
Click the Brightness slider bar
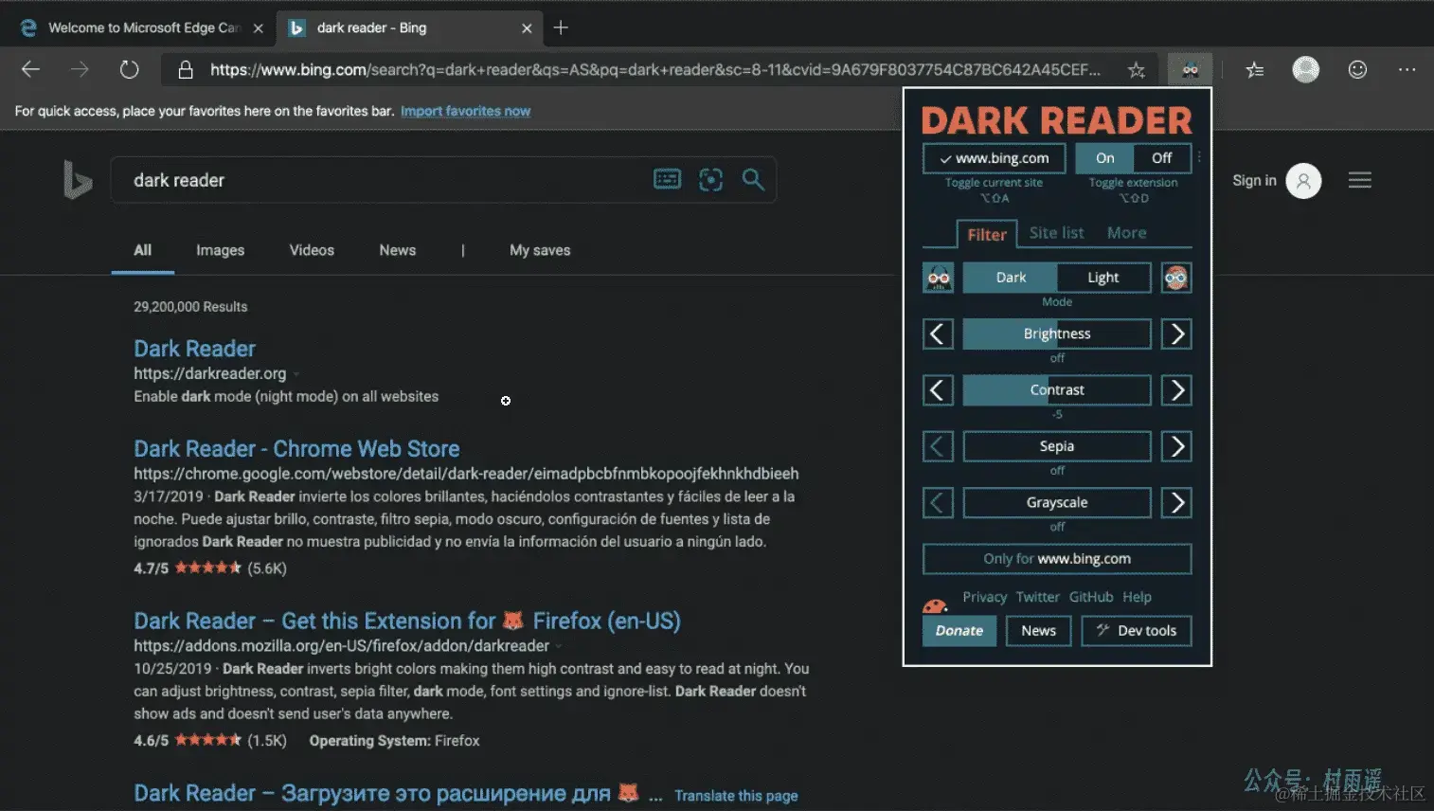1057,333
